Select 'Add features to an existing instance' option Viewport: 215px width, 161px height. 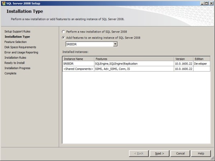[64, 38]
